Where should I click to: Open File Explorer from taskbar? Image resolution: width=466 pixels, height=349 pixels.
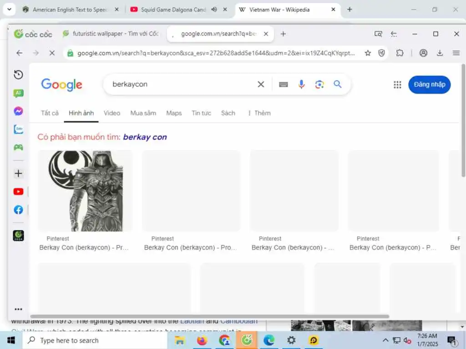pos(180,340)
